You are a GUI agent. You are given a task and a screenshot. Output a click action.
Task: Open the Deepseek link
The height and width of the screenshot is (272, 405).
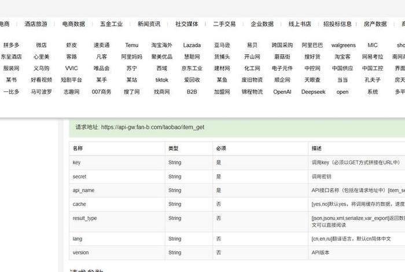[313, 91]
